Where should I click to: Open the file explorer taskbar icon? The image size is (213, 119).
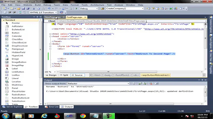tap(18, 116)
